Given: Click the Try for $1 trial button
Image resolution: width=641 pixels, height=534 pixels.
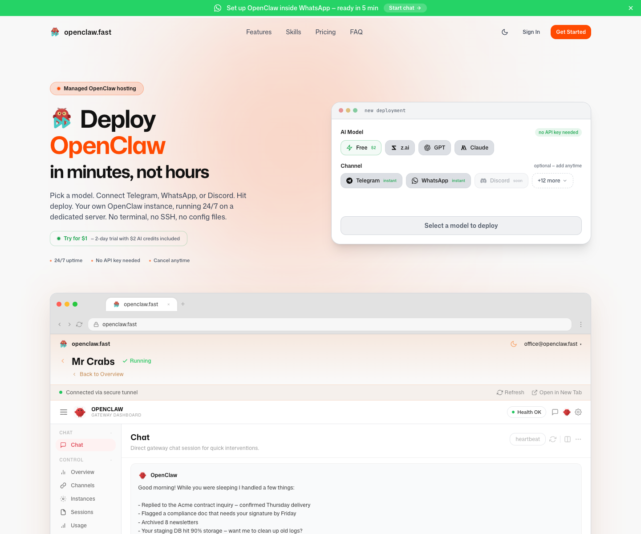Looking at the screenshot, I should click(118, 239).
